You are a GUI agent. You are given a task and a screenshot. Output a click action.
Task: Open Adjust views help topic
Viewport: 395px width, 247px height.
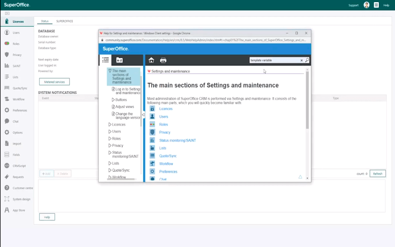[x=124, y=107]
